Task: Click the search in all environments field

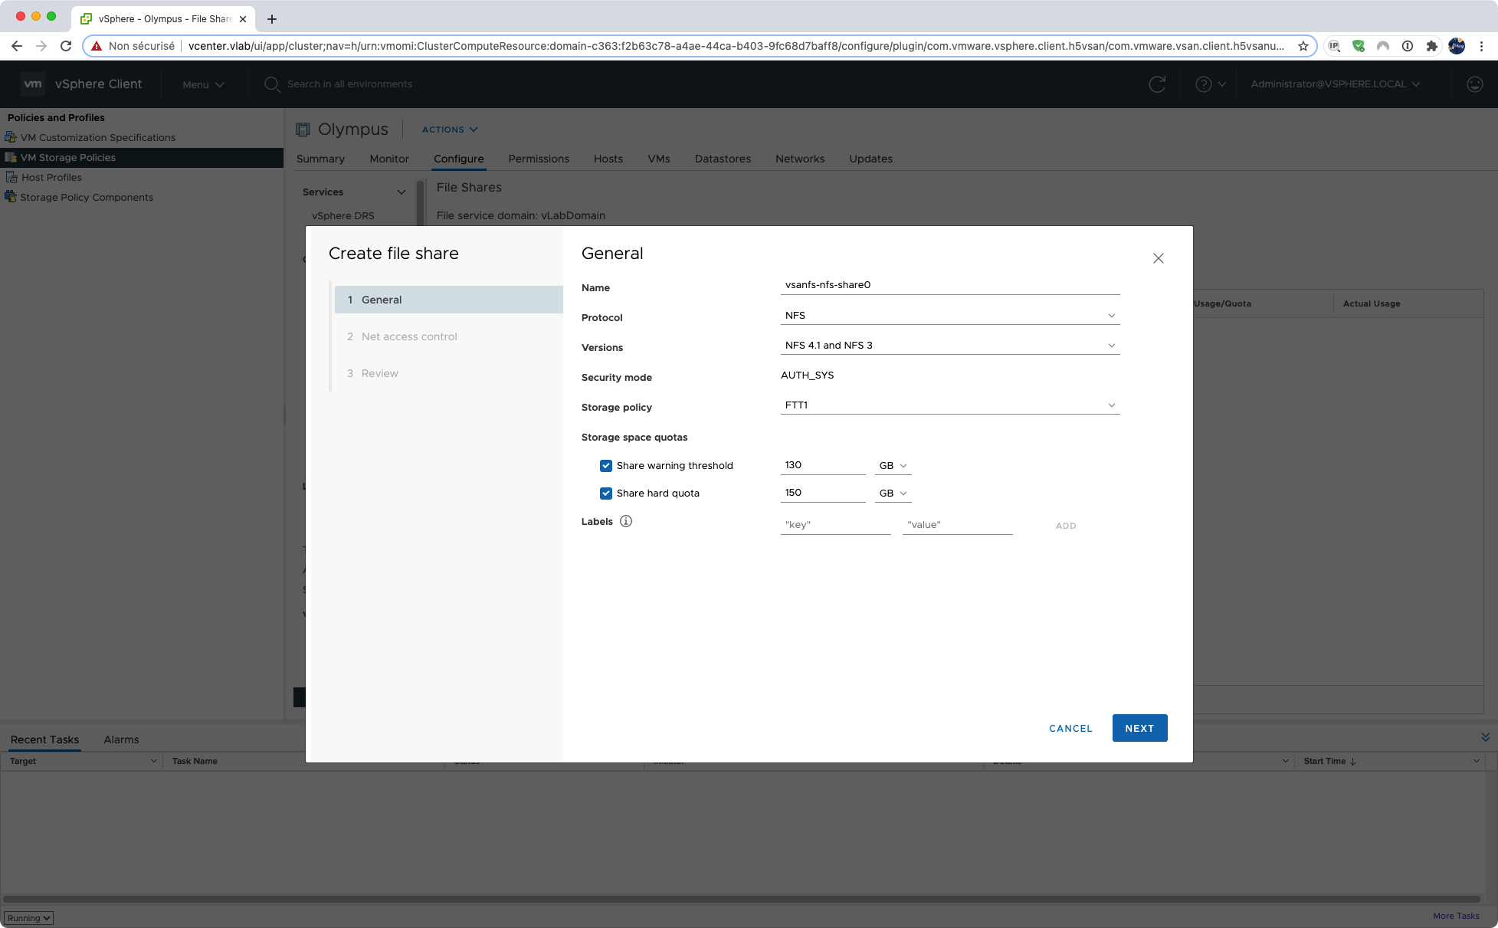Action: 349,84
